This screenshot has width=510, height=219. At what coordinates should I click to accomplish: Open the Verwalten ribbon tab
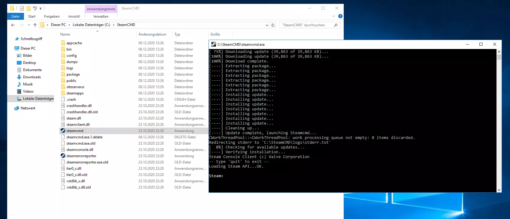[101, 16]
